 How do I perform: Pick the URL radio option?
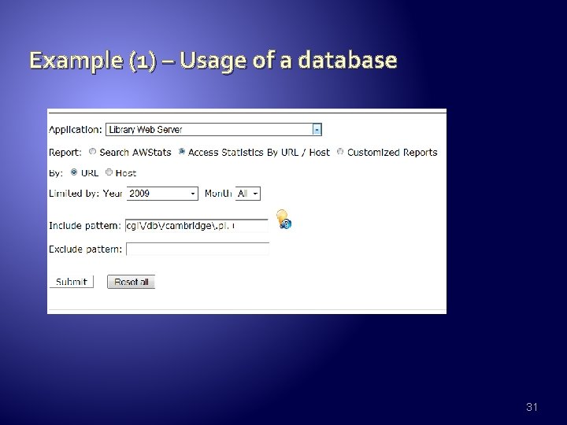74,172
